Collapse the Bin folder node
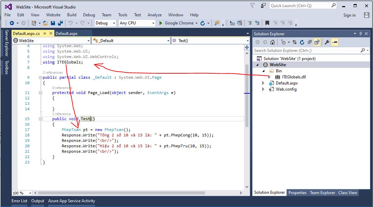The width and height of the screenshot is (373, 207). 263,71
